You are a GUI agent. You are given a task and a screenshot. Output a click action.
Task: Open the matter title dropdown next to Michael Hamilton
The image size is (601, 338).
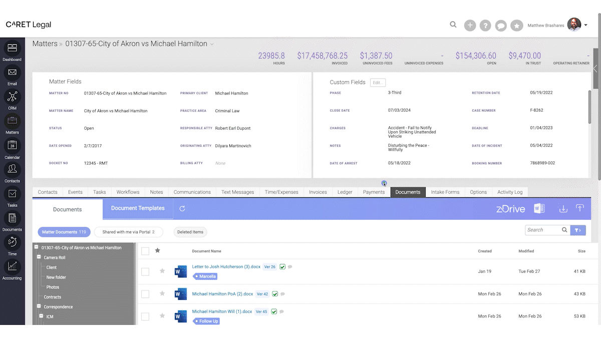pyautogui.click(x=212, y=44)
